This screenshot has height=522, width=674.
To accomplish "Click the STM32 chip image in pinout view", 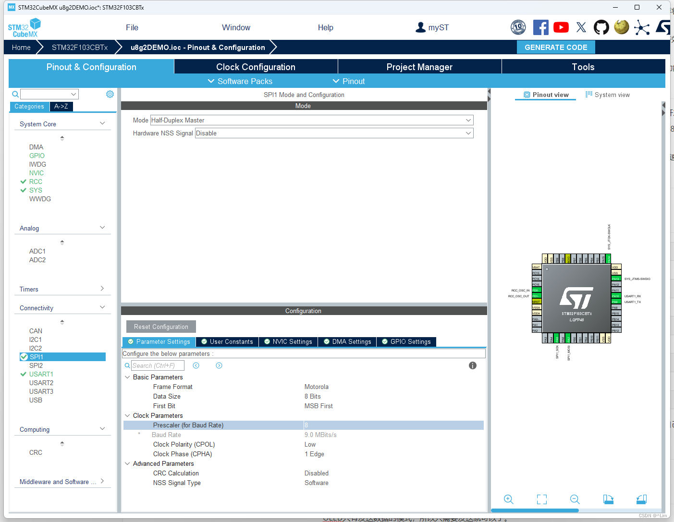I will pos(576,298).
